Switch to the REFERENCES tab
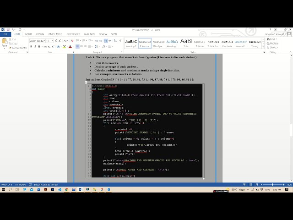Image resolution: width=293 pixels, height=220 pixels. click(73, 34)
